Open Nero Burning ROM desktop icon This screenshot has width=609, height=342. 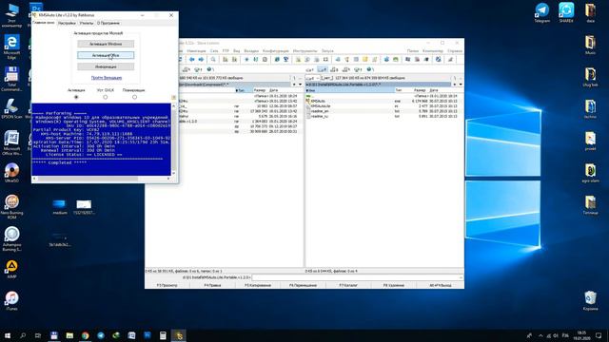click(x=11, y=207)
